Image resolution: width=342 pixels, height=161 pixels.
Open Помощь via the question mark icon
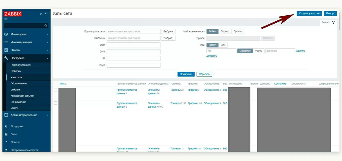pyautogui.click(x=6, y=142)
